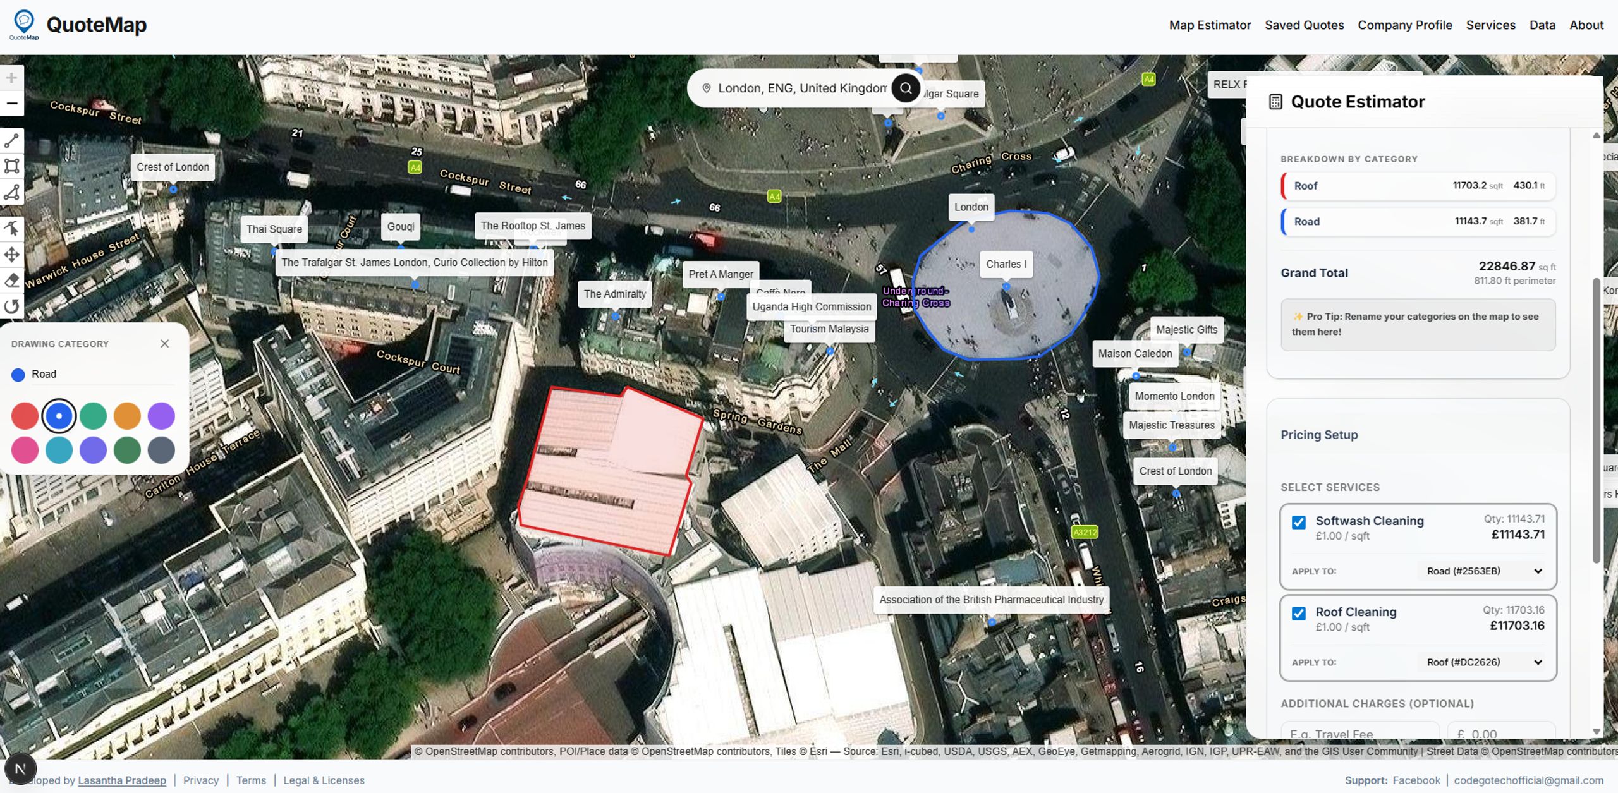This screenshot has height=793, width=1618.
Task: Open the Softwash Cleaning Apply To dropdown
Action: (x=1483, y=571)
